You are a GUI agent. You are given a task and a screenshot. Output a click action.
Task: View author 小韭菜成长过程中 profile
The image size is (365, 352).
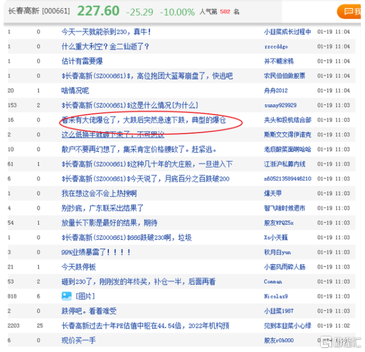click(x=287, y=32)
